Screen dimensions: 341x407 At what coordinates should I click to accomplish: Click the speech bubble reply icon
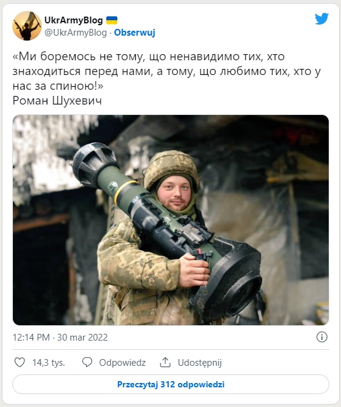click(87, 362)
